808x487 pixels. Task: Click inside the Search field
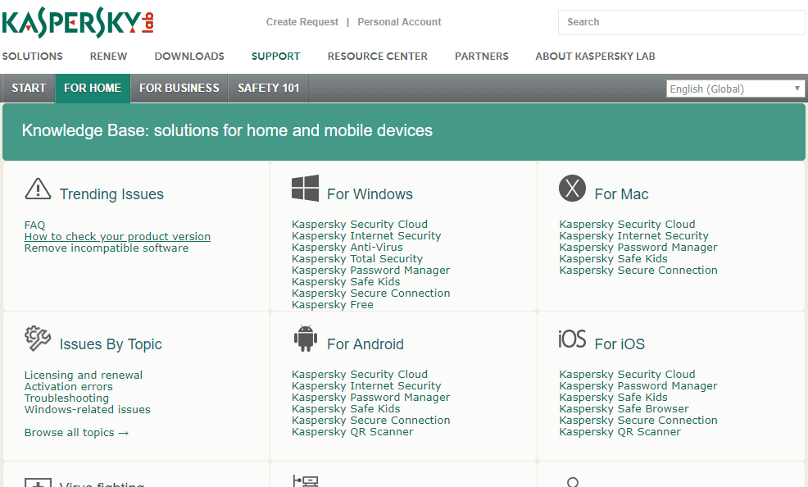[681, 22]
